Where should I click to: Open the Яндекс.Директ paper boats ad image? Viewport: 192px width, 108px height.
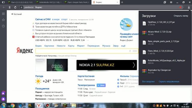tap(126, 25)
